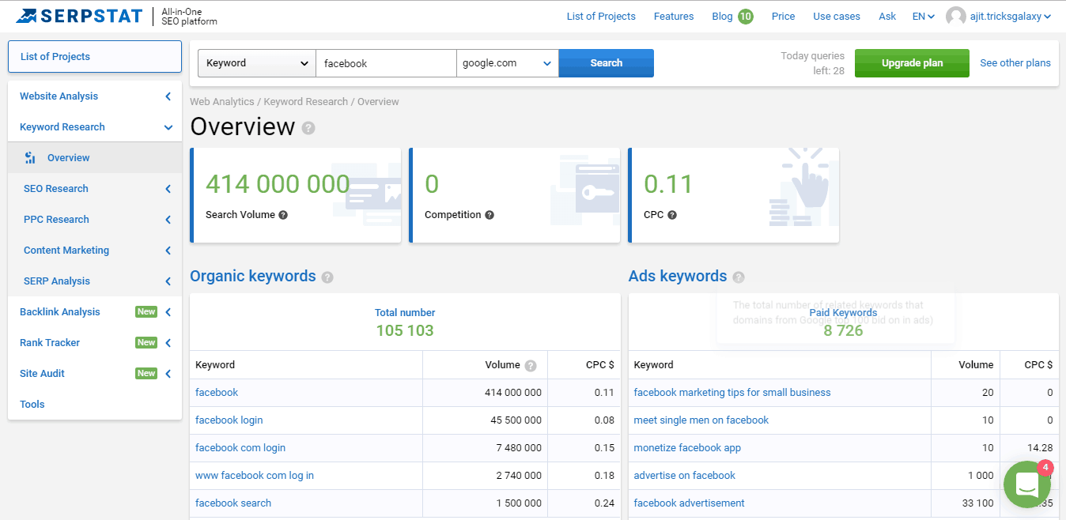Expand Content Marketing submenu
The height and width of the screenshot is (520, 1066).
[x=168, y=251]
